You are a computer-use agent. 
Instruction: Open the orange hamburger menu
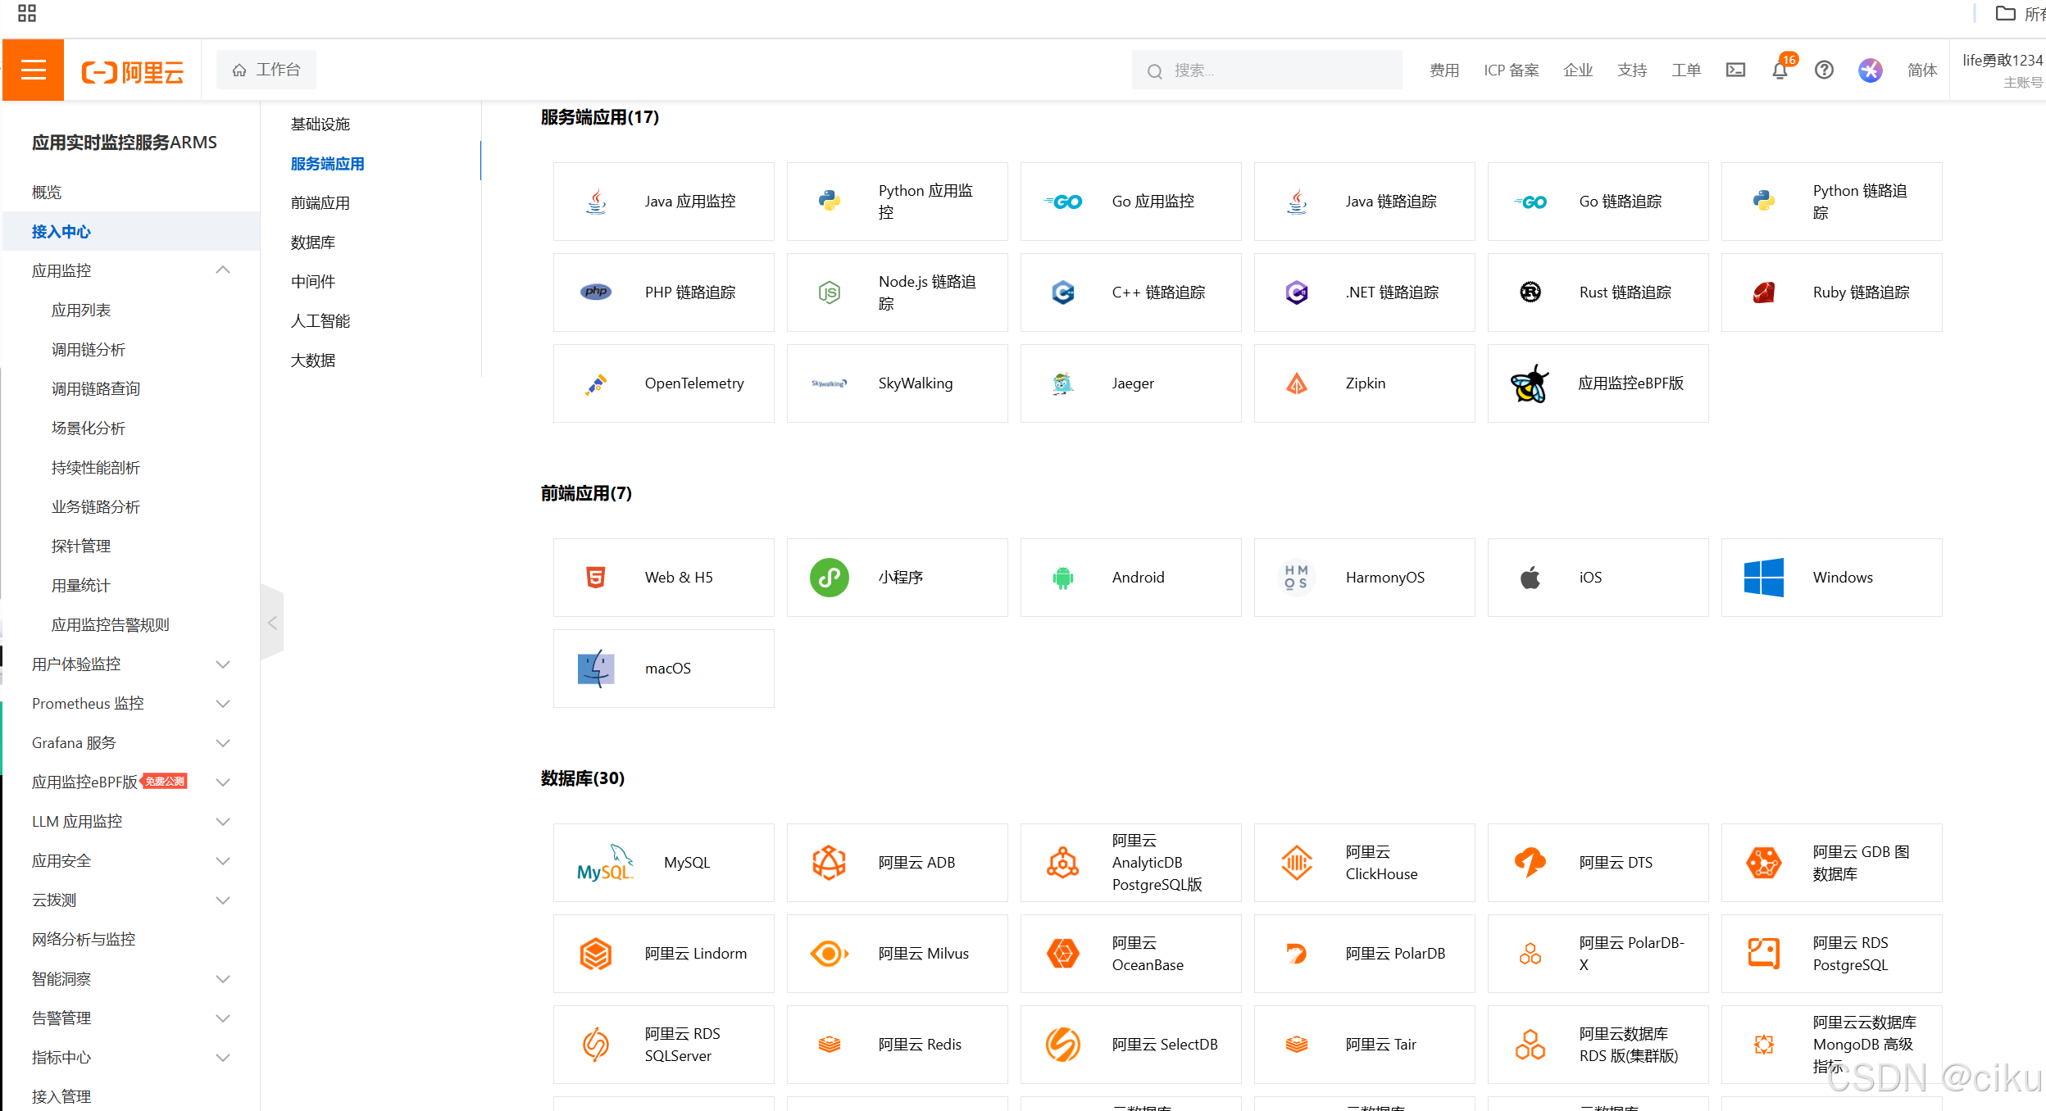pos(33,70)
